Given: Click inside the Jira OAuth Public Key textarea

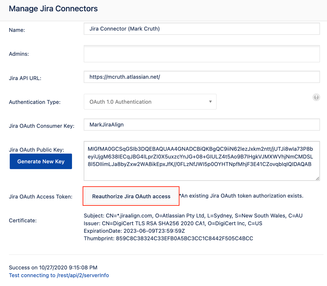Looking at the screenshot, I should coord(202,161).
